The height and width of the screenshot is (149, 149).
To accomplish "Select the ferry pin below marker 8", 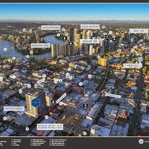I will [x=65, y=39].
